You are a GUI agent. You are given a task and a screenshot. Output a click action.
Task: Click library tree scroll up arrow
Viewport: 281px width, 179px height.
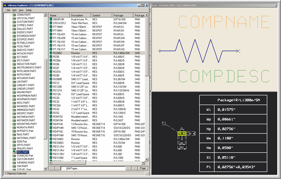click(x=46, y=15)
